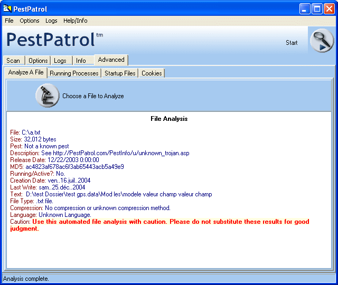Open the Cookies subtab
This screenshot has width=338, height=285.
(152, 73)
